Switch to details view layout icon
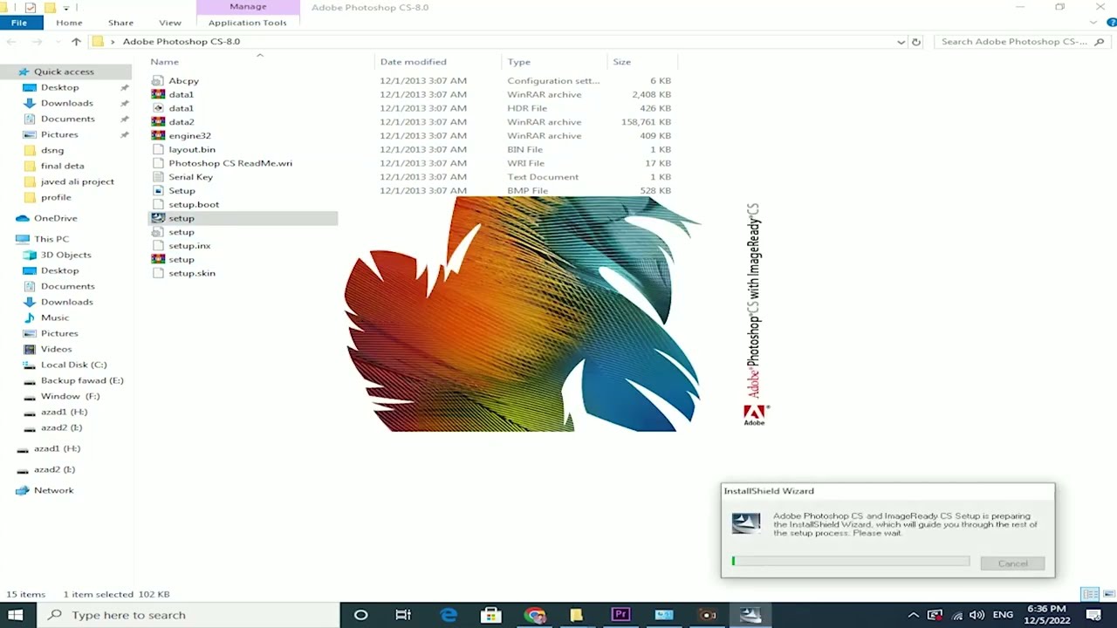The height and width of the screenshot is (628, 1117). [x=1089, y=594]
